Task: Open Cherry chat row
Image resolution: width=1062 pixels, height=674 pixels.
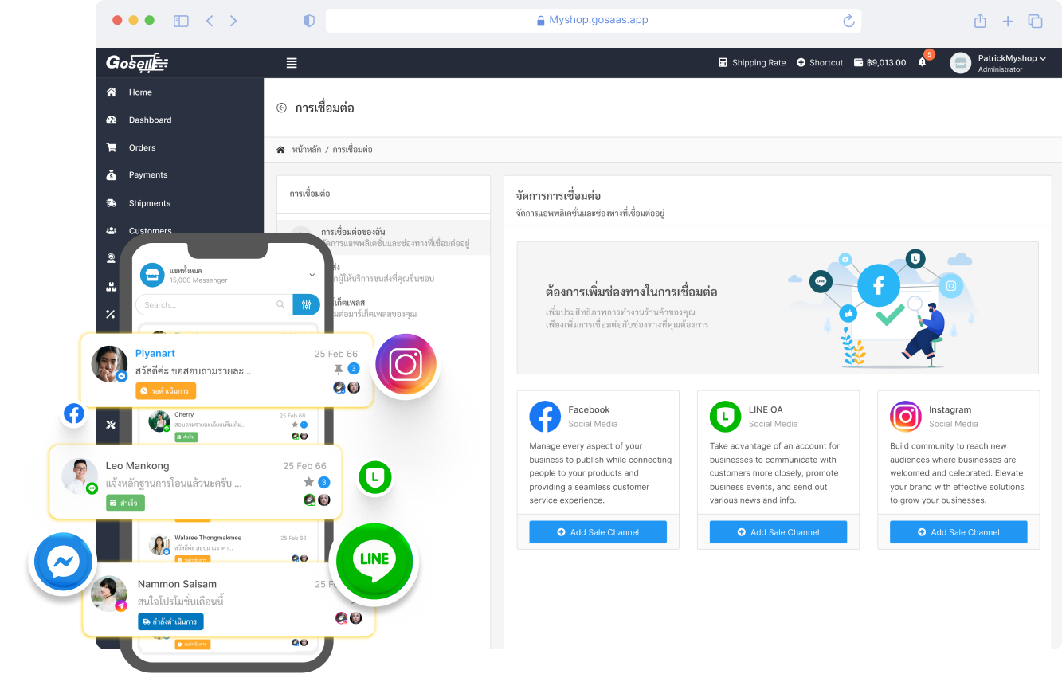Action: (229, 425)
